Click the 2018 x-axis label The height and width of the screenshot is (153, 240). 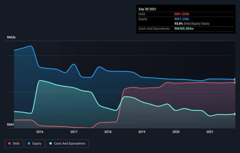point(108,132)
